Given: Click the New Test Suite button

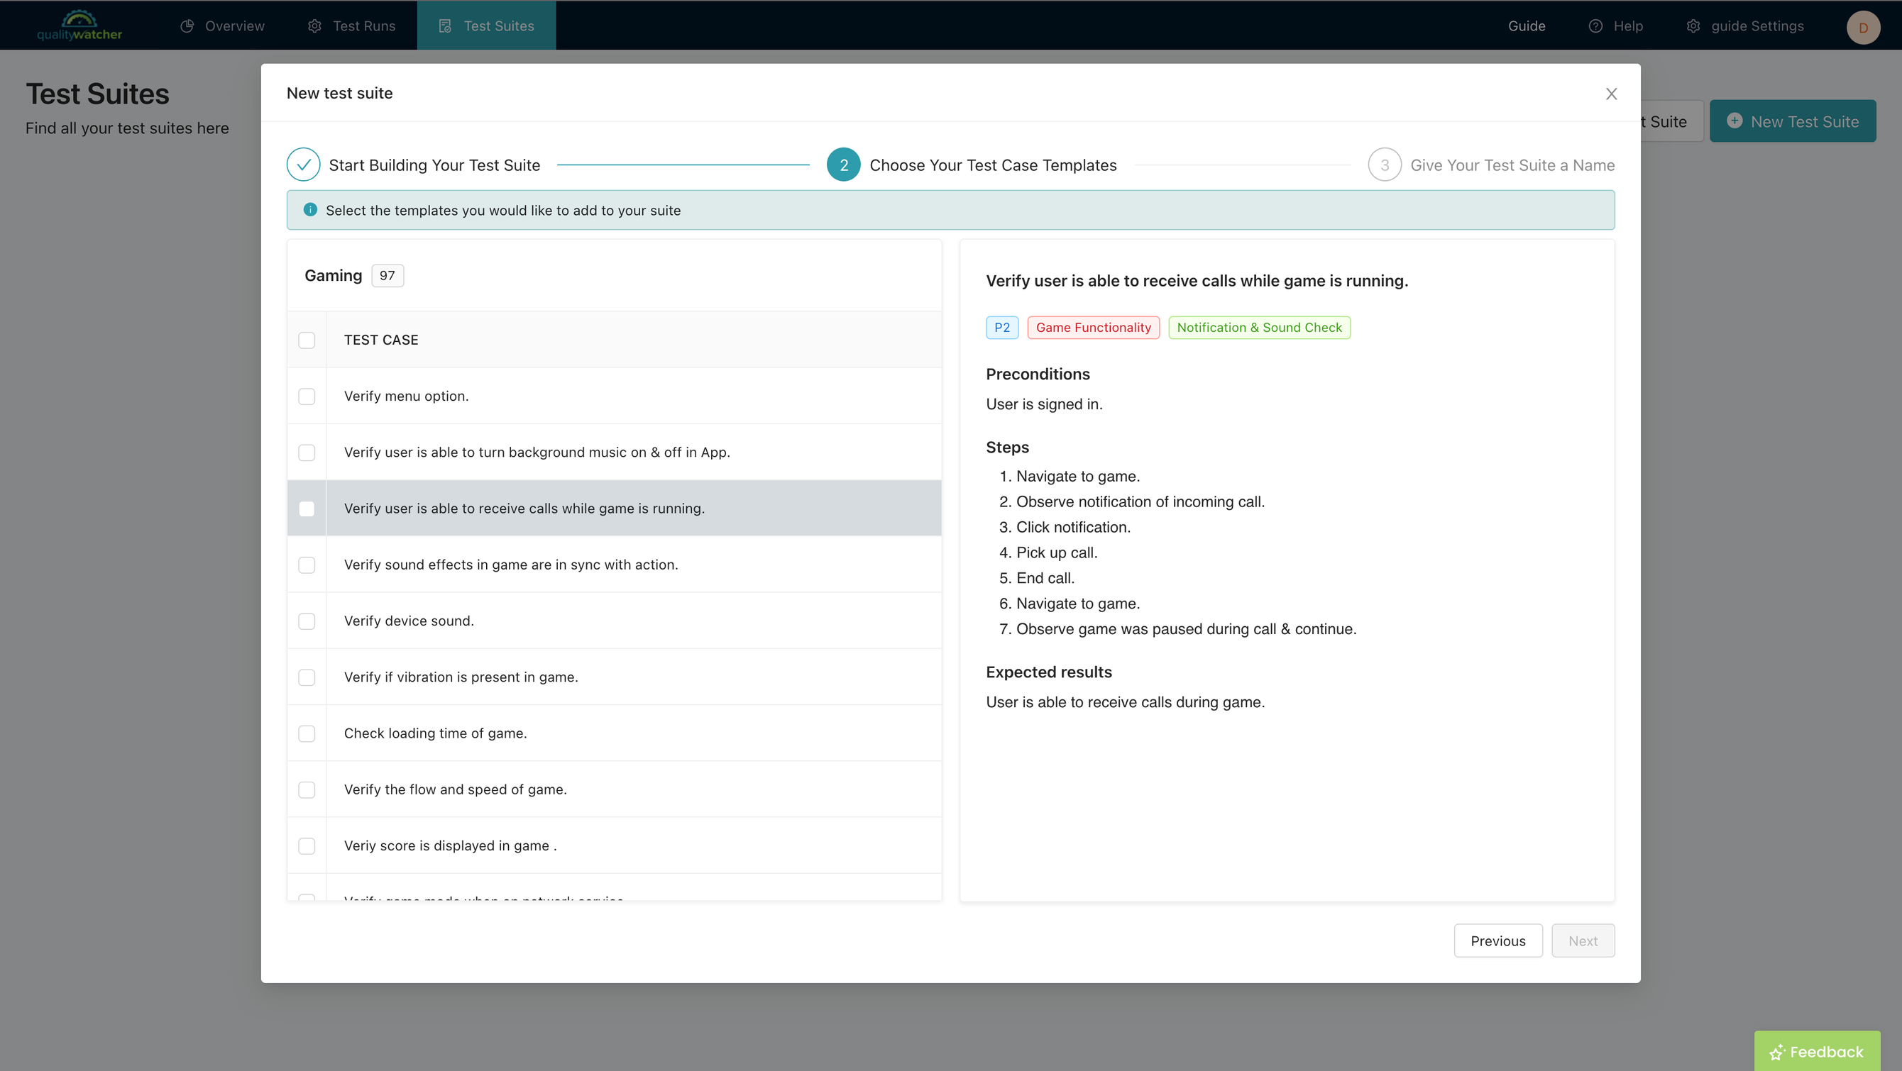Looking at the screenshot, I should coord(1793,121).
